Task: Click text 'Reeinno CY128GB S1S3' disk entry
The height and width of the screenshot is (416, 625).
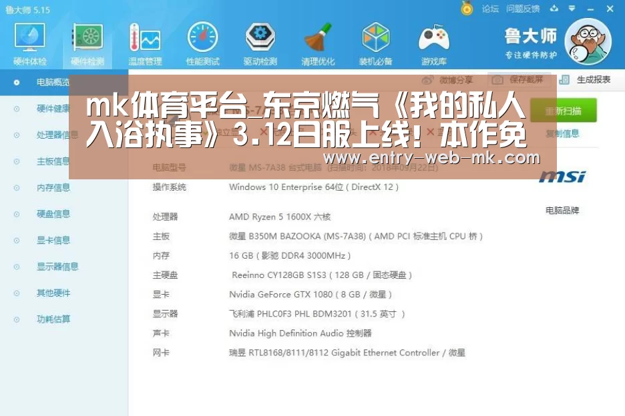Action: tap(279, 275)
